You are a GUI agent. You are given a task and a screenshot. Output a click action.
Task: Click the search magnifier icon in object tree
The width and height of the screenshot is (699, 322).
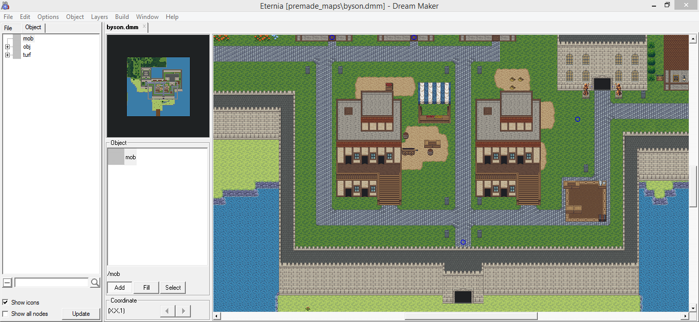[x=95, y=283]
